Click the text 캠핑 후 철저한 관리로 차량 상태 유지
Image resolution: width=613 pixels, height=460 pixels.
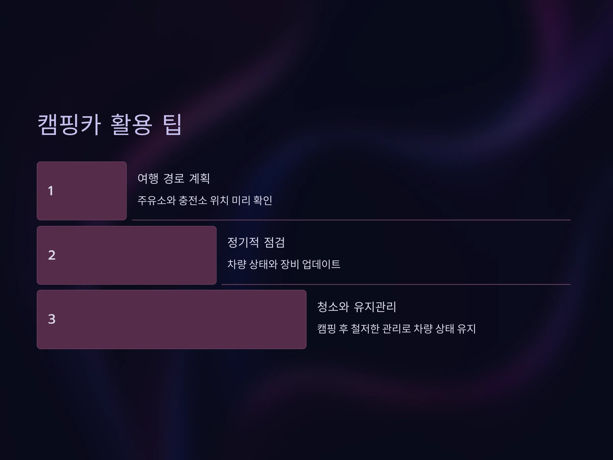click(397, 329)
